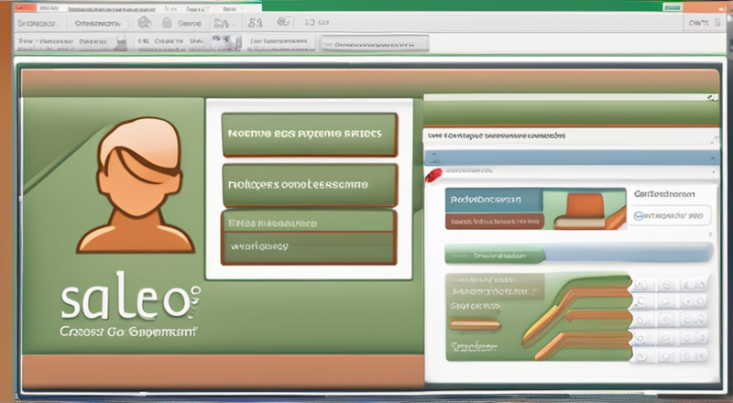The image size is (733, 403).
Task: Click the lock-shaped icon beside the Save label
Action: click(x=167, y=23)
